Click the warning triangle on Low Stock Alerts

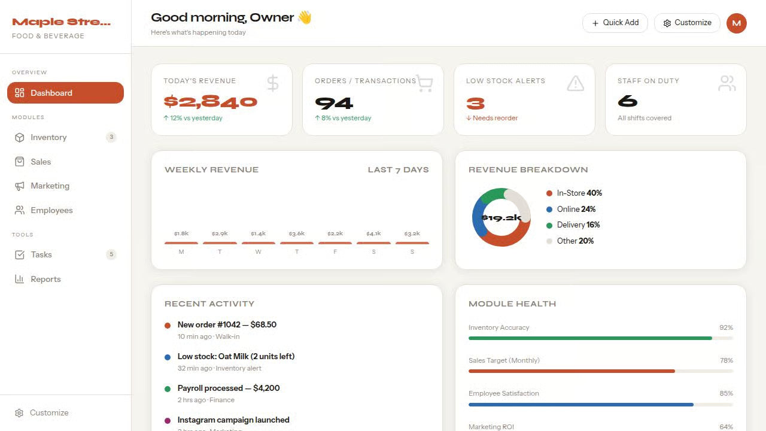tap(576, 83)
